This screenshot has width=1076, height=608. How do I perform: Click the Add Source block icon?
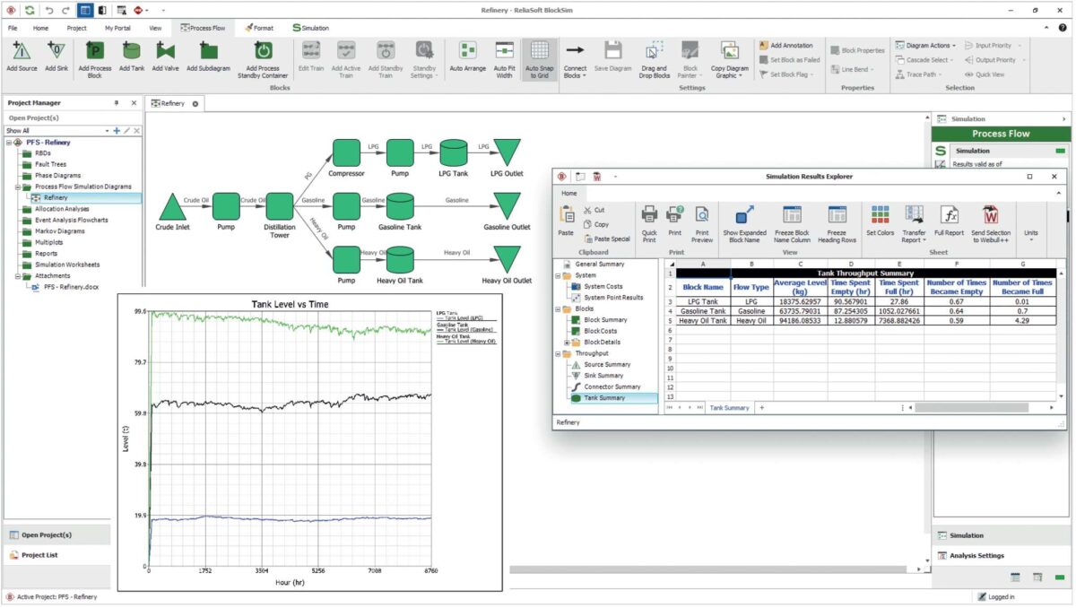coord(22,51)
